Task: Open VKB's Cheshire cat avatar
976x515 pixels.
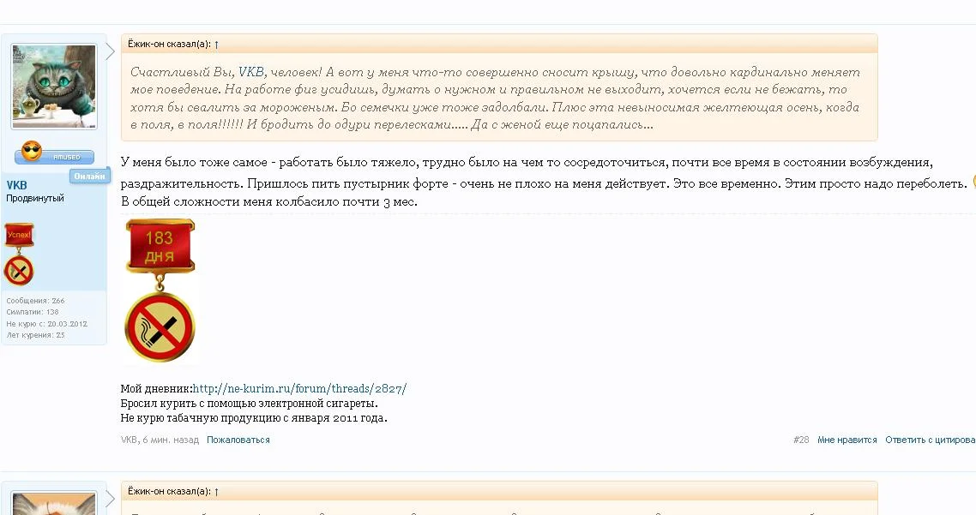Action: coord(54,86)
